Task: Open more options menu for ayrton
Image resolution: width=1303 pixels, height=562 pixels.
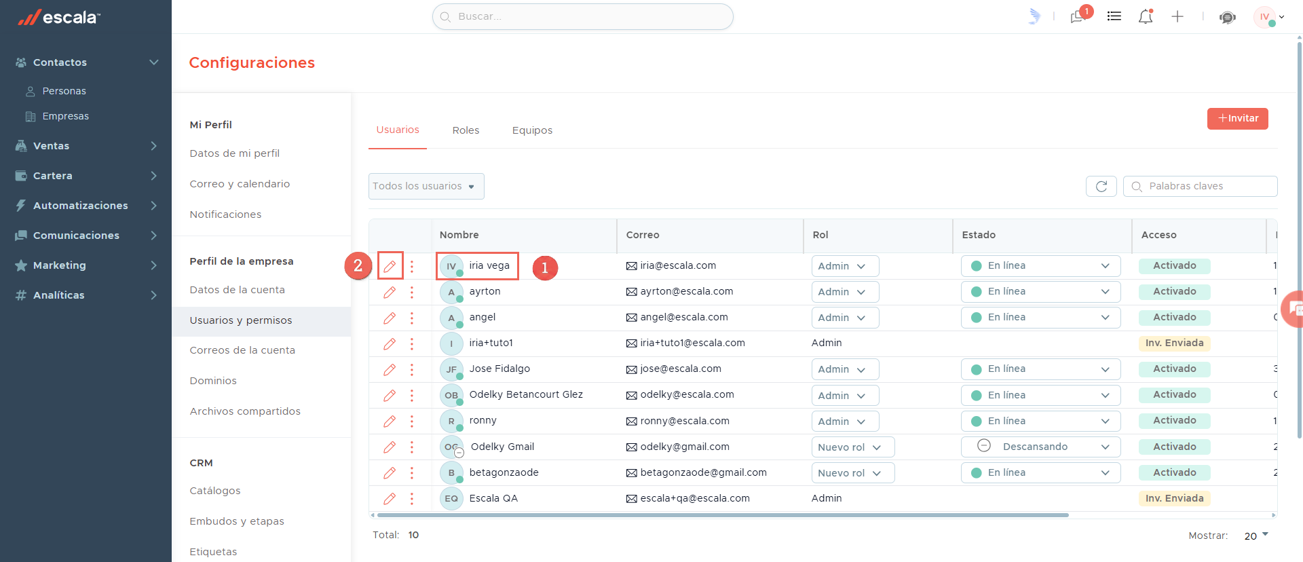Action: (412, 292)
